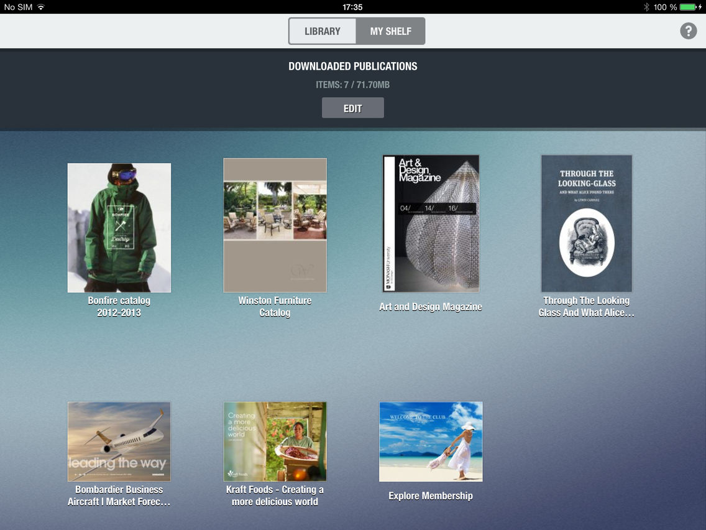Open the Bonfire catalog cover thumbnail
Image resolution: width=706 pixels, height=530 pixels.
119,228
